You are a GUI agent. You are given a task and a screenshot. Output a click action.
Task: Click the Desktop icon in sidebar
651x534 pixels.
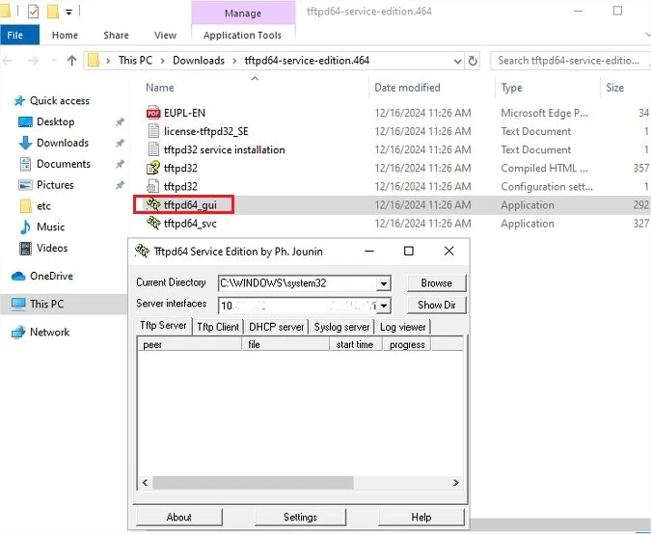25,122
